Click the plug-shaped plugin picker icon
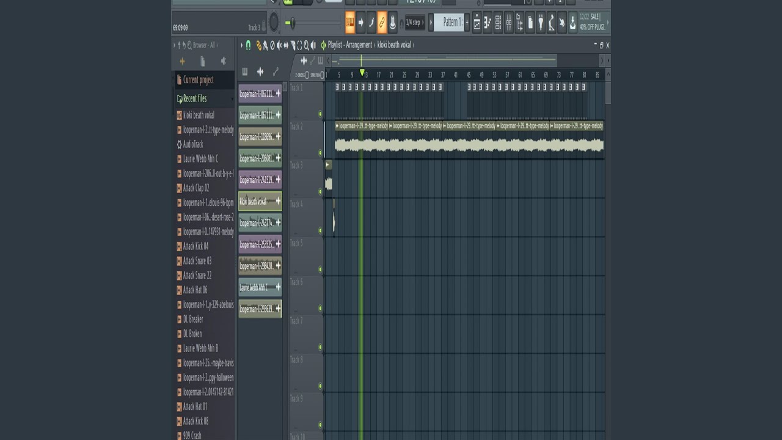 coord(541,23)
